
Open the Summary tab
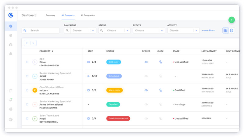point(51,15)
